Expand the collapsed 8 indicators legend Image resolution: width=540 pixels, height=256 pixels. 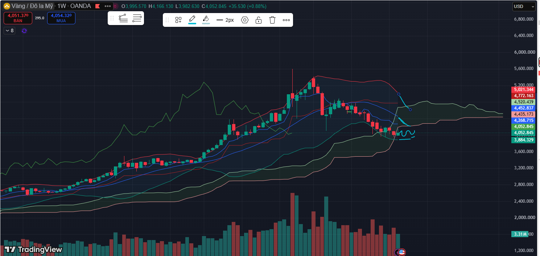tap(9, 30)
